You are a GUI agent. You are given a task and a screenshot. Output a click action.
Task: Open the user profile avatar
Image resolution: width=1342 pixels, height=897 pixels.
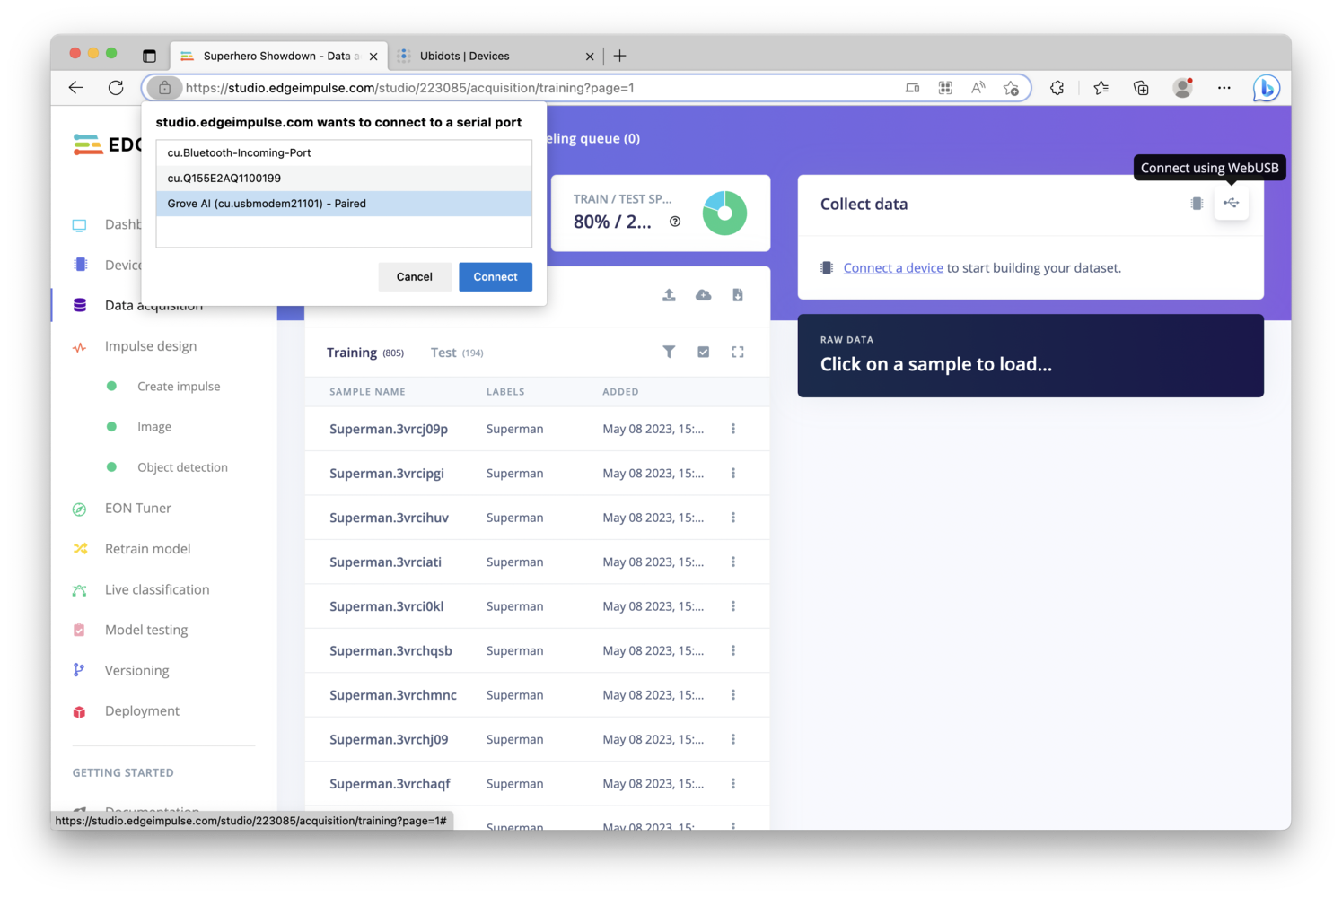click(1183, 88)
